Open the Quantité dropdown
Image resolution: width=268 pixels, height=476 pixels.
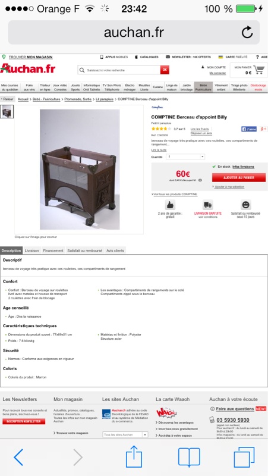[185, 156]
